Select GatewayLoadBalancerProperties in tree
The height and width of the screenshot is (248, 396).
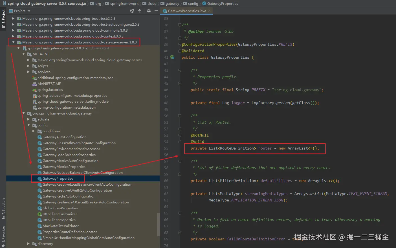[x=69, y=155]
